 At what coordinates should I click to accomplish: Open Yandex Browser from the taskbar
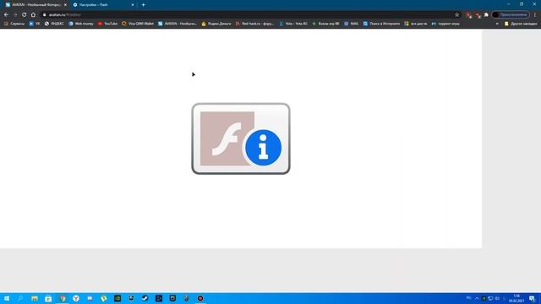coord(76,298)
